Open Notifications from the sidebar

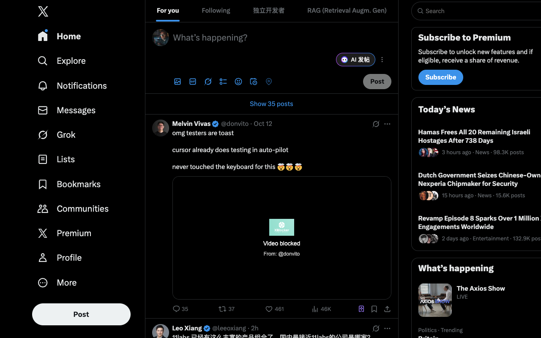[72, 86]
